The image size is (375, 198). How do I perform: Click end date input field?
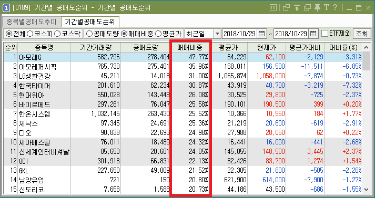291,34
